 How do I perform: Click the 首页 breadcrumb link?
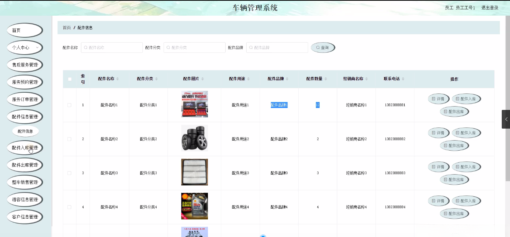tap(67, 28)
